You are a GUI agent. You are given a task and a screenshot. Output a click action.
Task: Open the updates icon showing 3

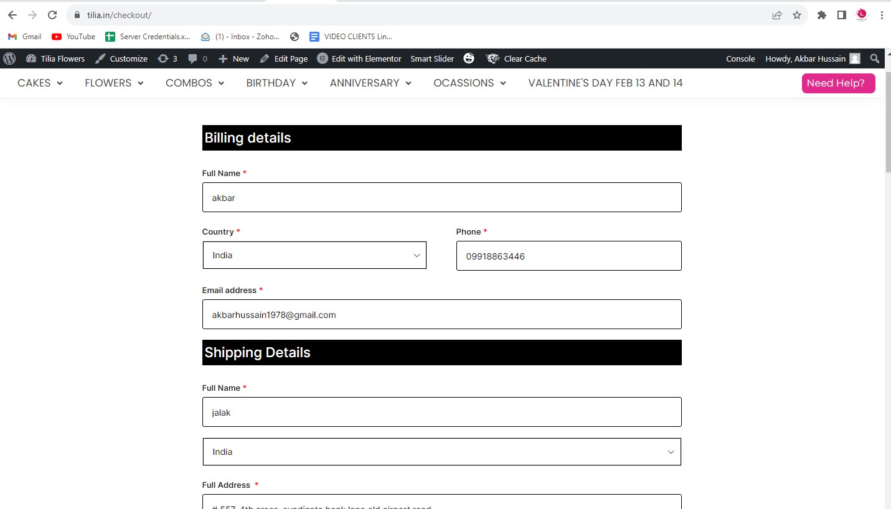point(167,58)
